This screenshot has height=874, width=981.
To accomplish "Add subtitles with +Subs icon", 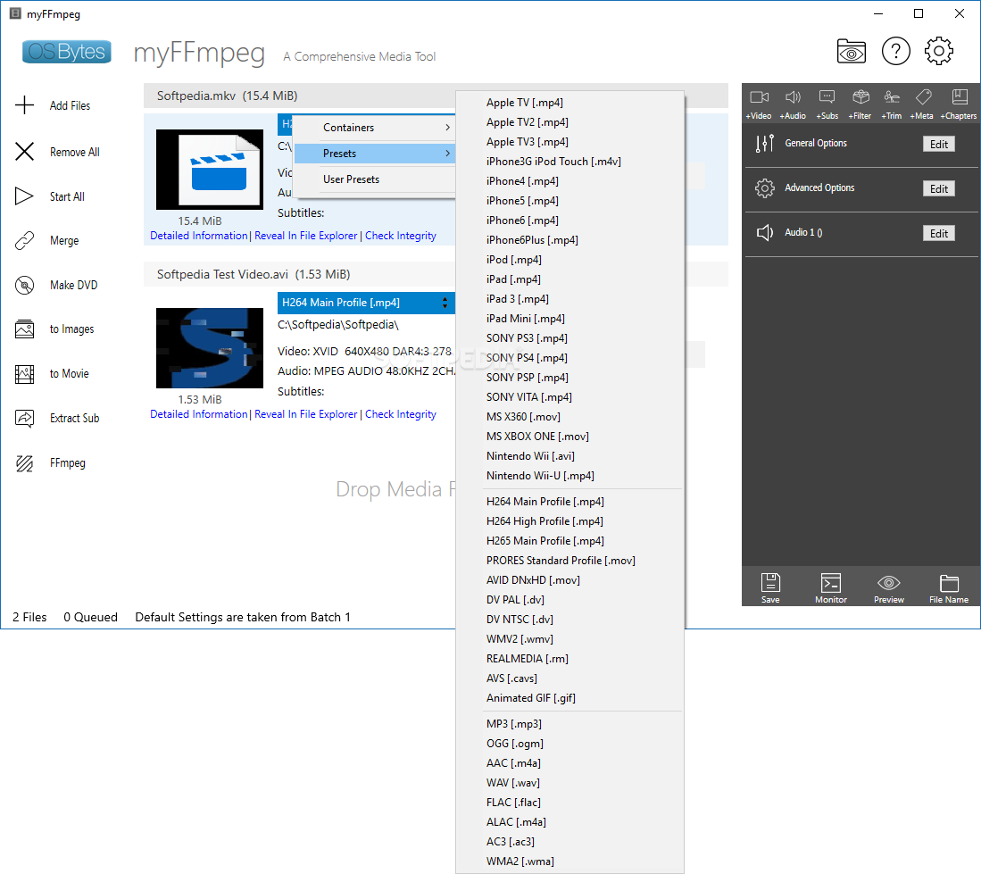I will point(827,104).
